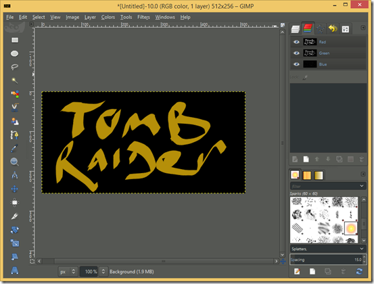Switch to the Paths tab
Screen dimensions: 374x284
[x=321, y=29]
